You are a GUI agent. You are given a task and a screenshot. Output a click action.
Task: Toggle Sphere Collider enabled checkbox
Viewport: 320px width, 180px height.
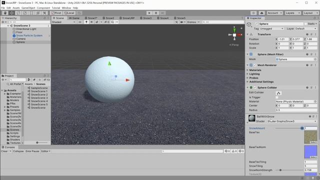(255, 87)
